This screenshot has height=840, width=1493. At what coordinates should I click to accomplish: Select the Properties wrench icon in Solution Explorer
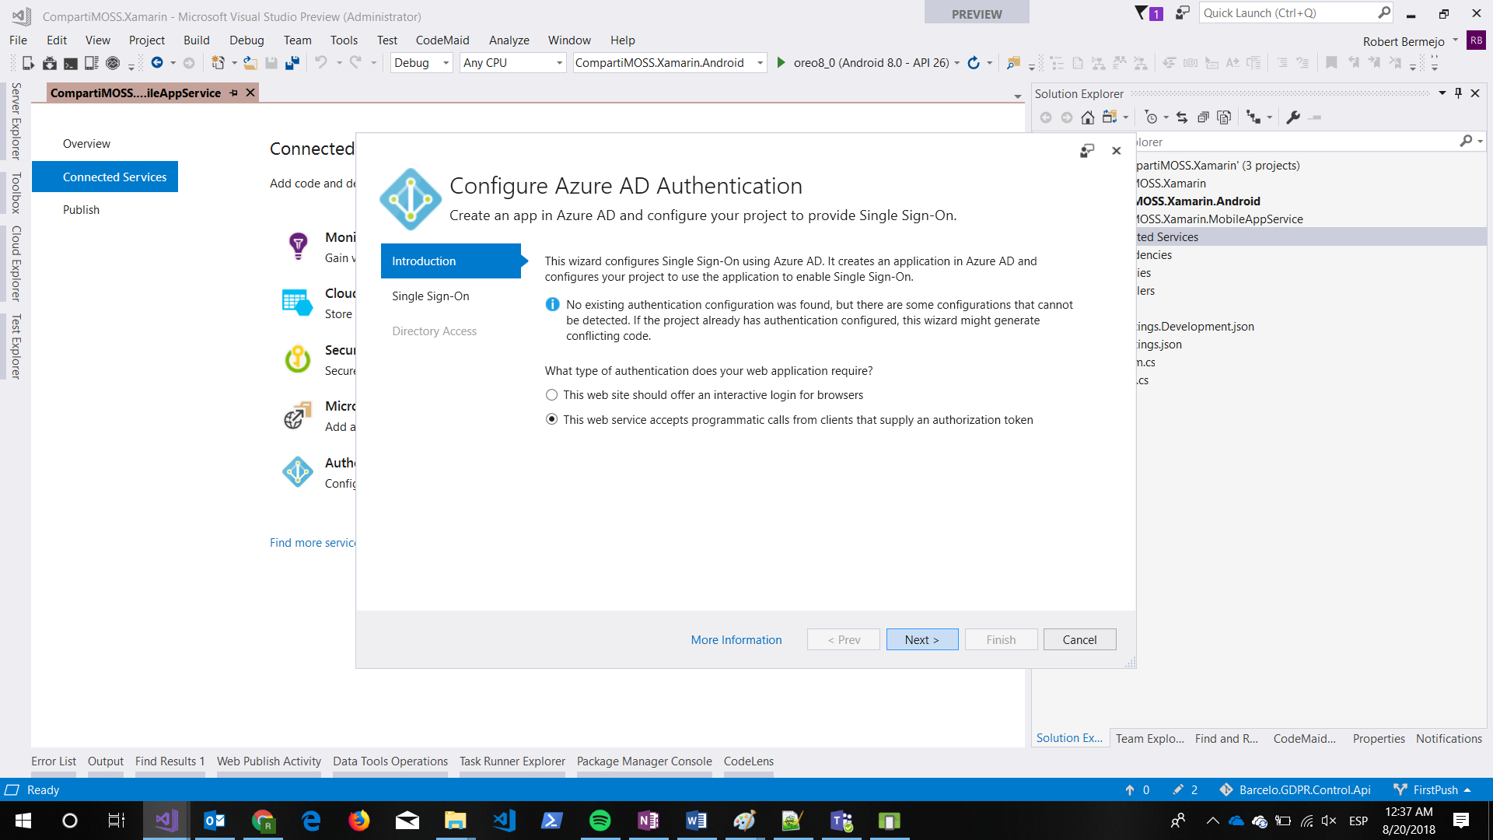1292,117
